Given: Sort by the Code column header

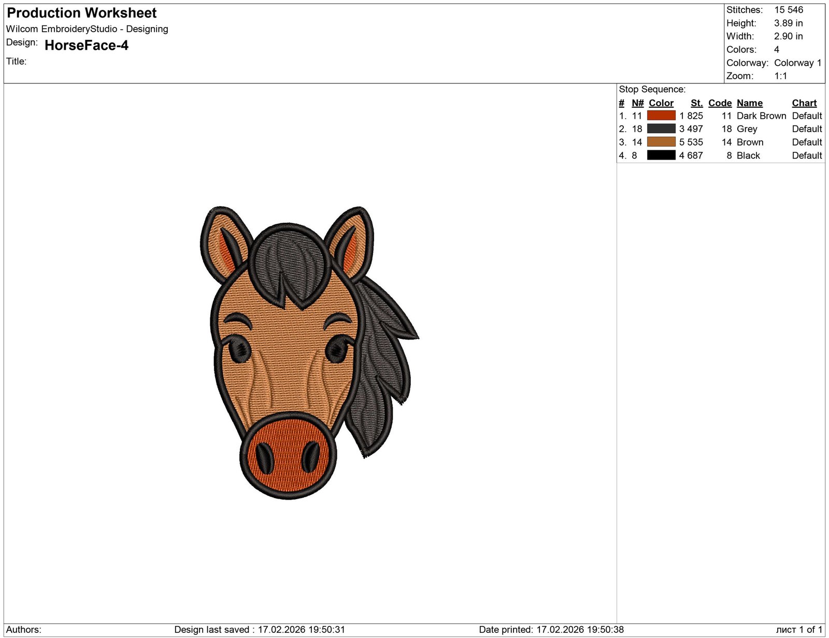Looking at the screenshot, I should (720, 103).
